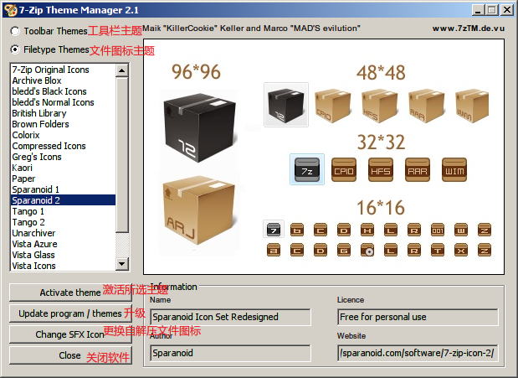Image resolution: width=518 pixels, height=378 pixels.
Task: Click the Author field showing Sparanoid
Action: [x=230, y=353]
